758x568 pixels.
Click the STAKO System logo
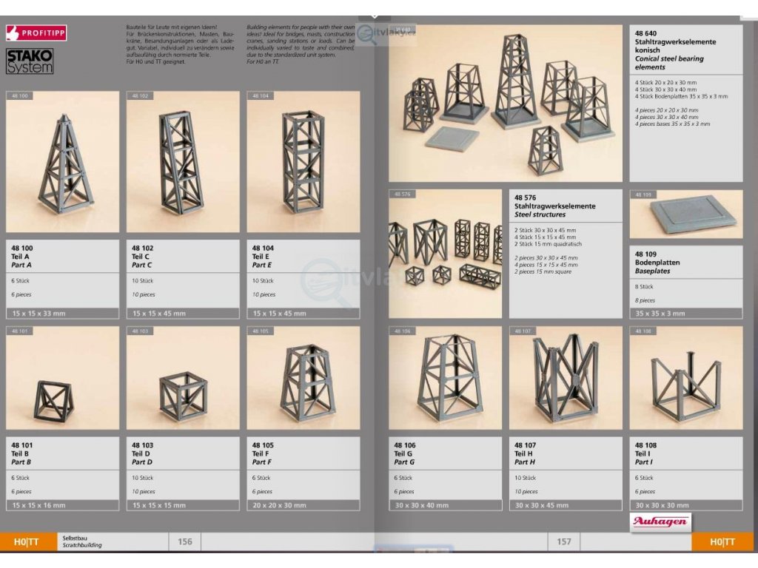(x=30, y=61)
